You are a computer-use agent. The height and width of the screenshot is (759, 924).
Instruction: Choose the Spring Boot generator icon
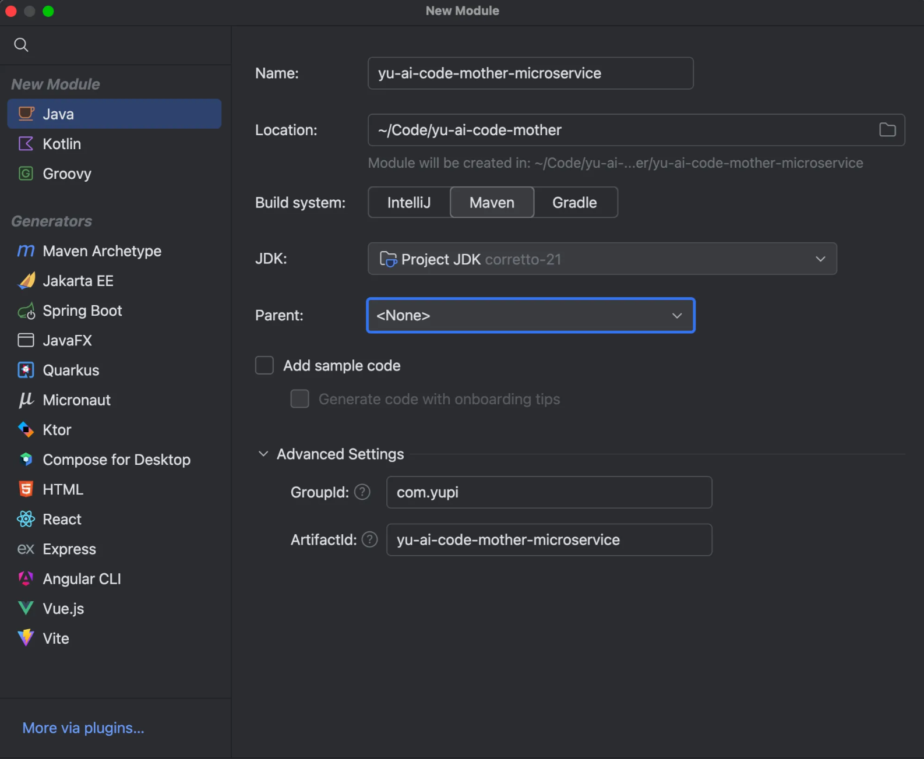26,311
